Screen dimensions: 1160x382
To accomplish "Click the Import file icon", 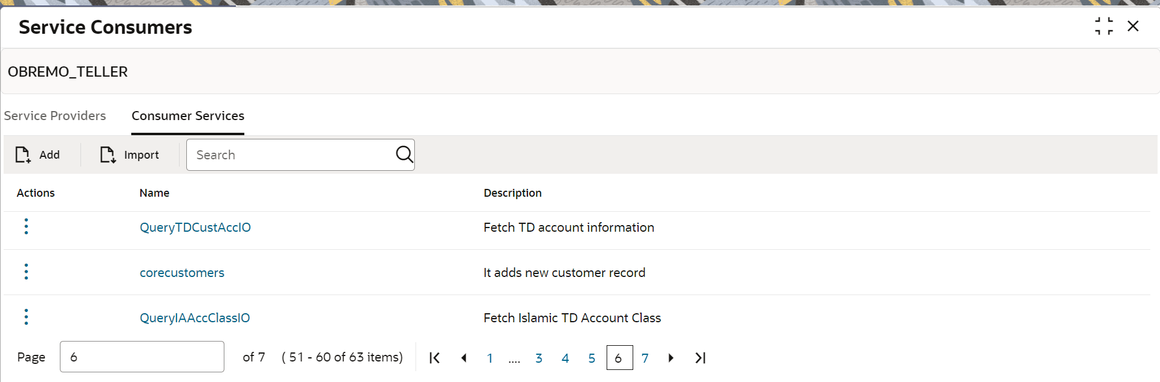I will [x=108, y=155].
